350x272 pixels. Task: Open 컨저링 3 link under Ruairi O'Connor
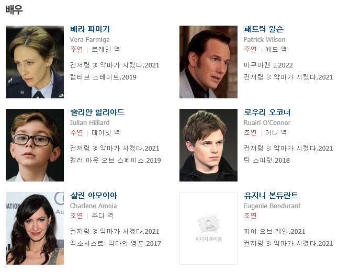(288, 149)
